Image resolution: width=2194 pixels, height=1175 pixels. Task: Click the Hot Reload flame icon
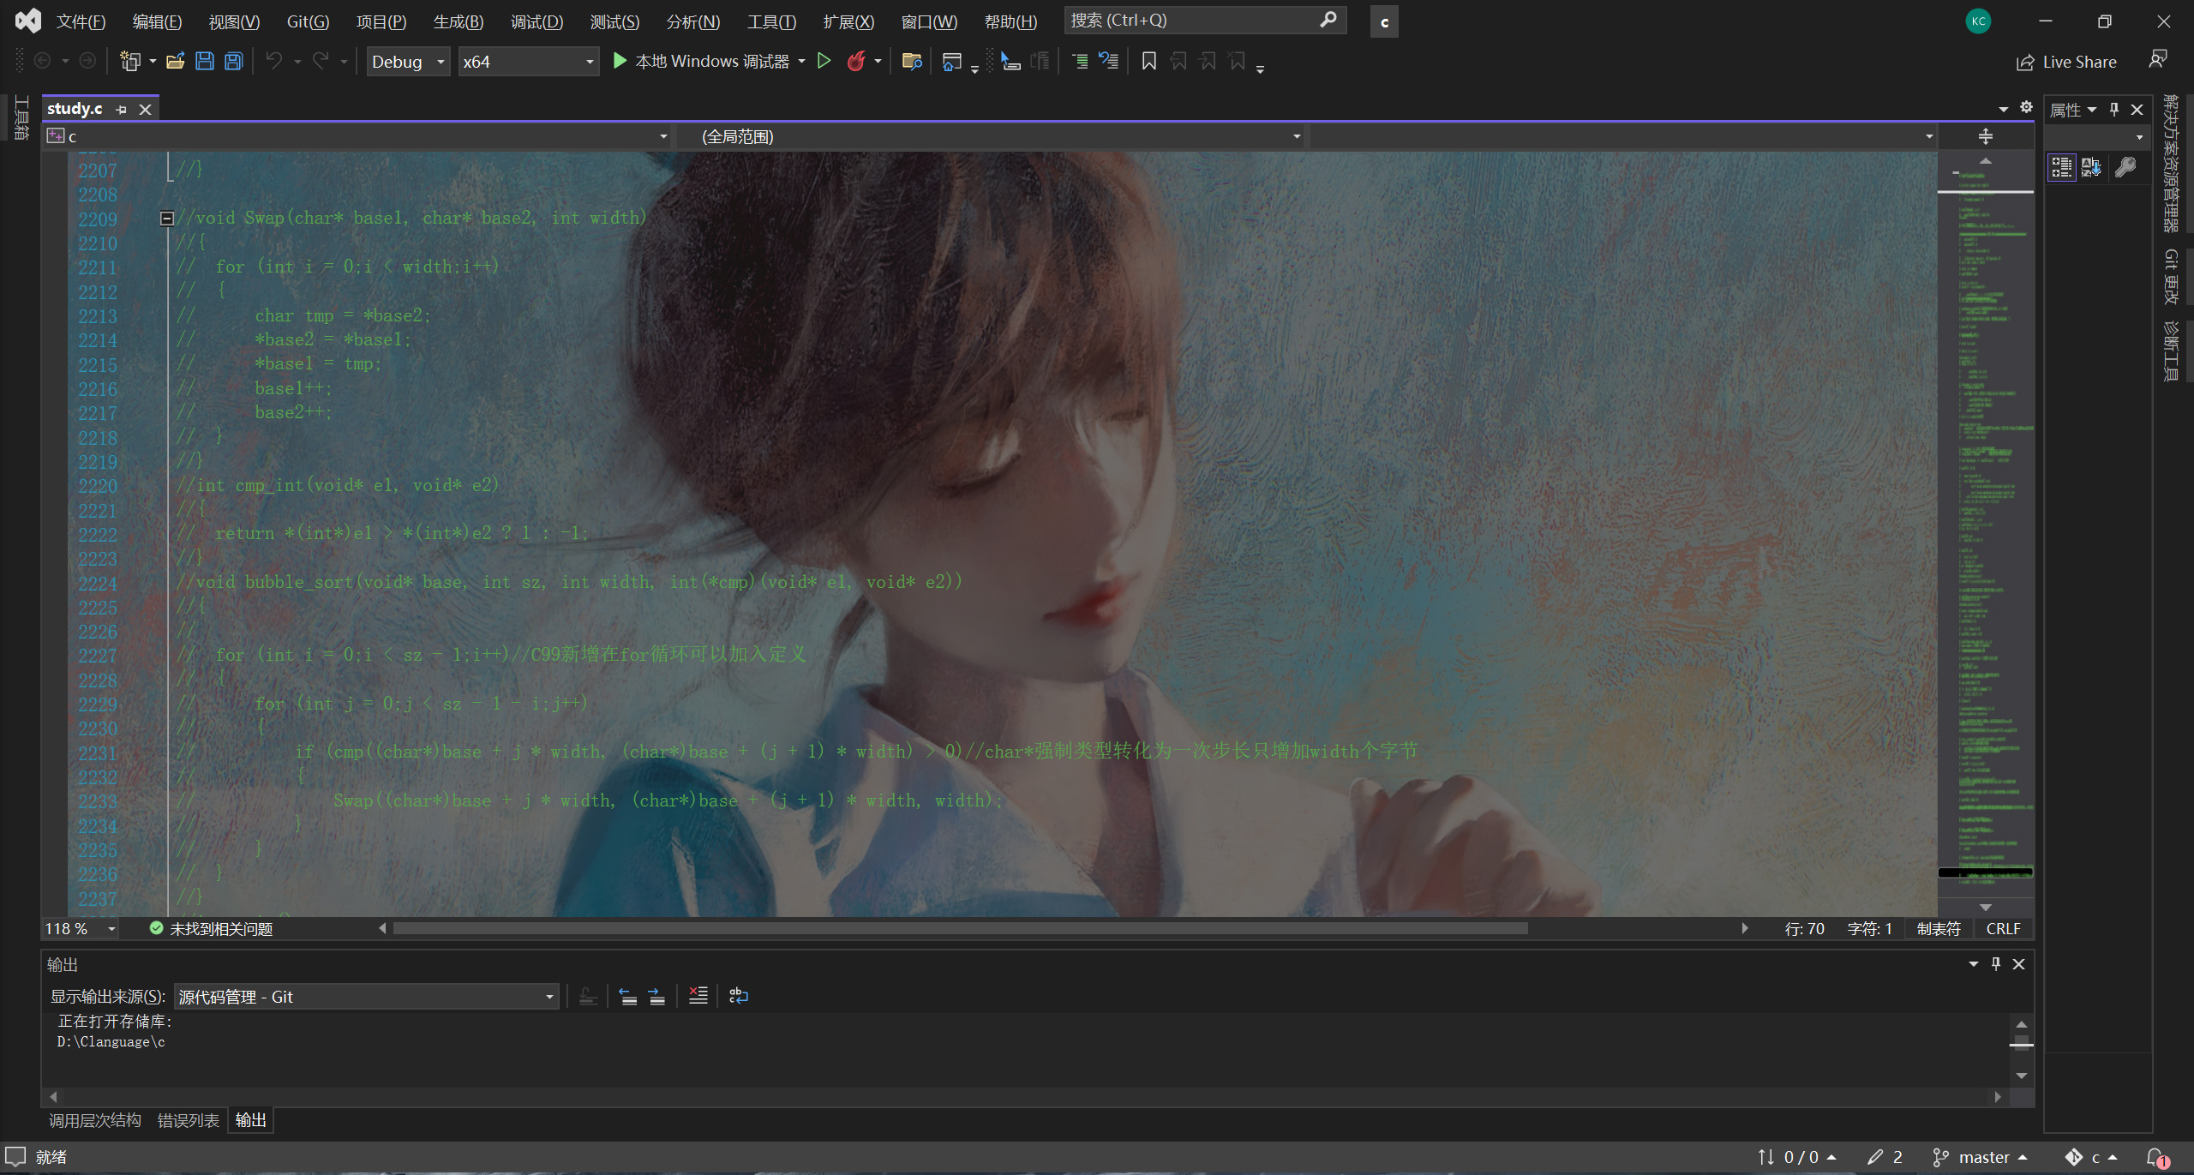point(855,62)
